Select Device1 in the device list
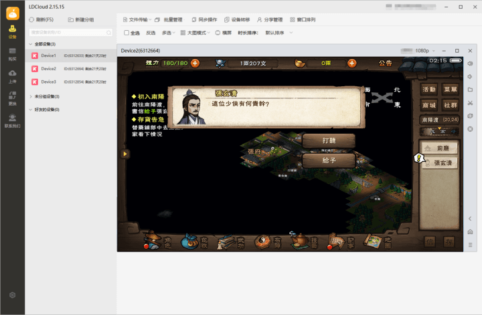This screenshot has height=315, width=482. pyautogui.click(x=71, y=56)
